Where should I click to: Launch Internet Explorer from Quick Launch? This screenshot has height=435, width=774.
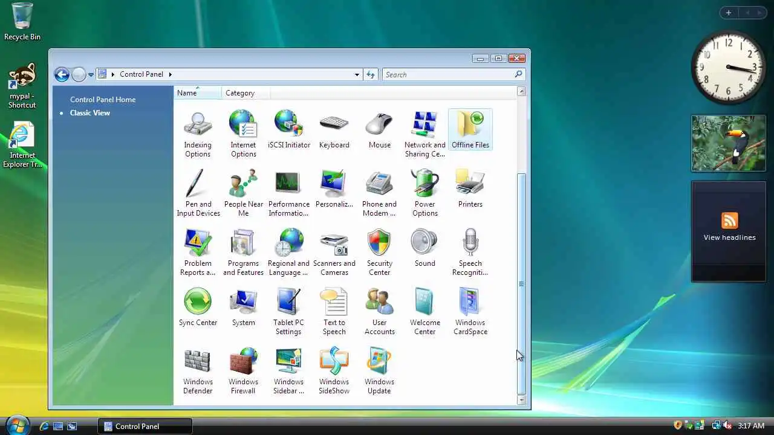coord(44,427)
